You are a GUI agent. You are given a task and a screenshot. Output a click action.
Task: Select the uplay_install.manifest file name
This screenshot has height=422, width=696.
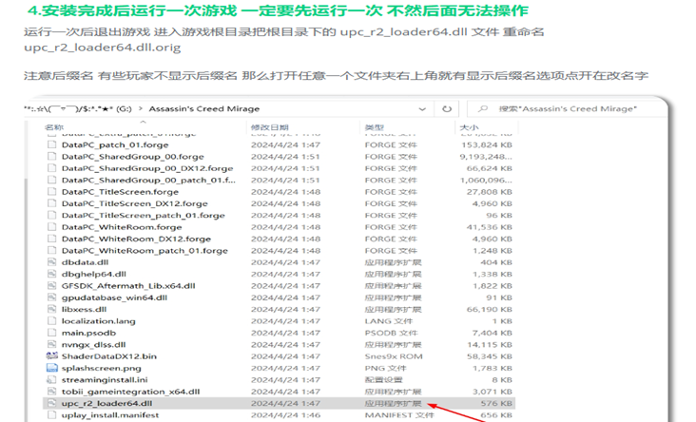(x=110, y=415)
